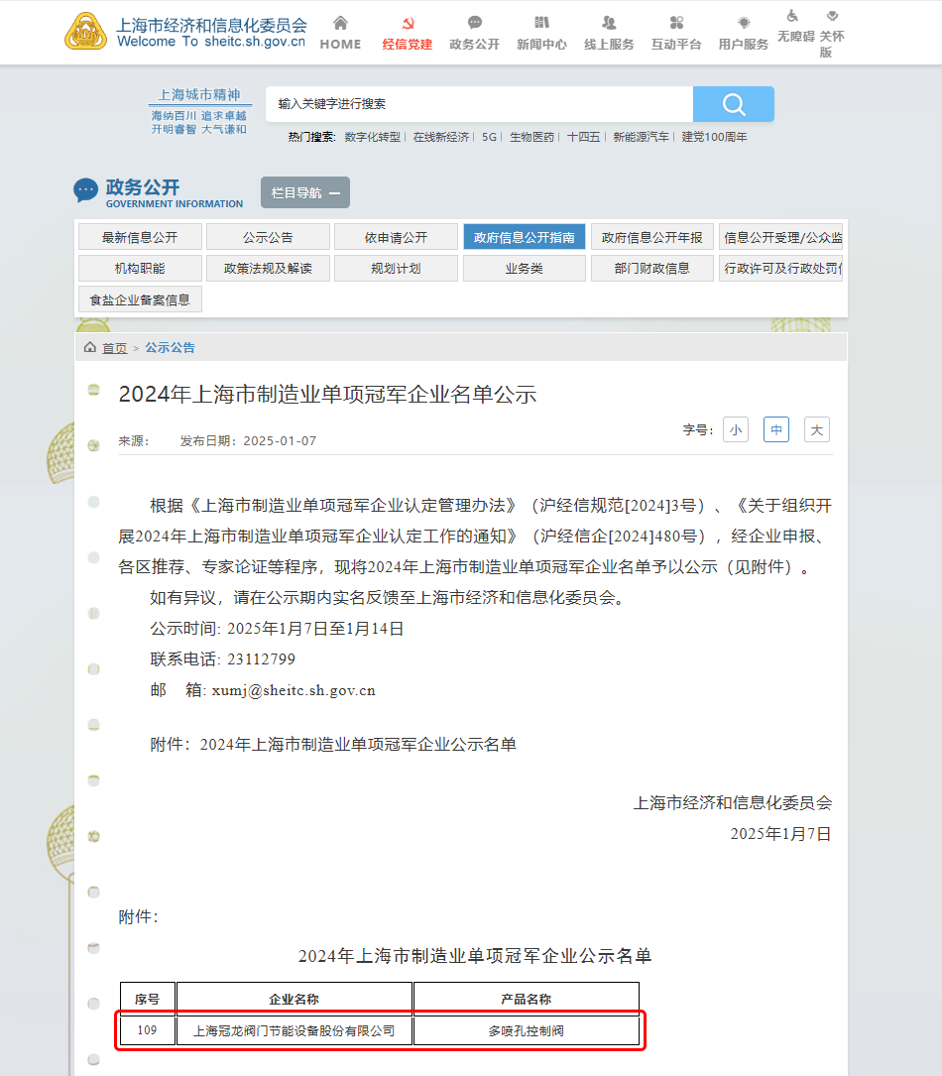Set font size to 中
This screenshot has height=1076, width=942.
pyautogui.click(x=776, y=430)
